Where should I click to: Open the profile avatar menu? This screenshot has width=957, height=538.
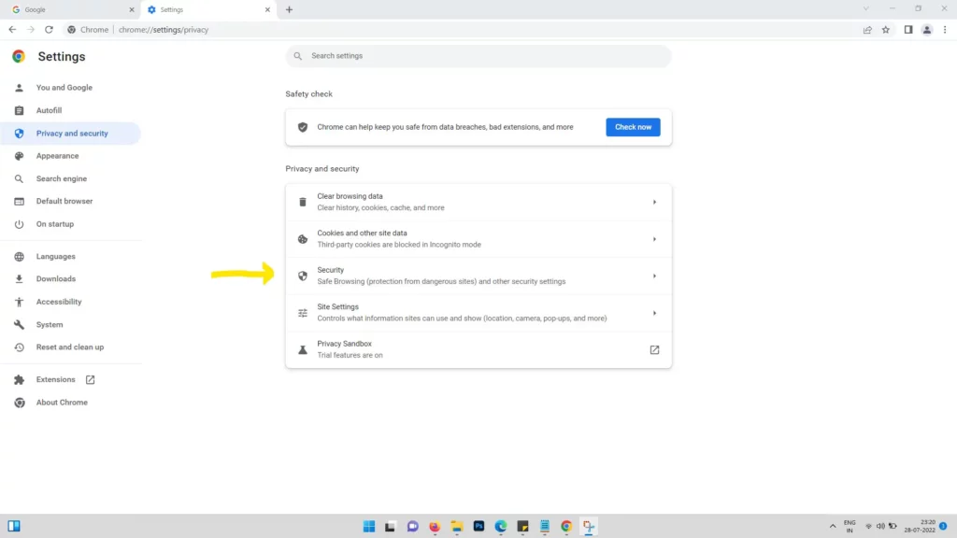(x=926, y=29)
